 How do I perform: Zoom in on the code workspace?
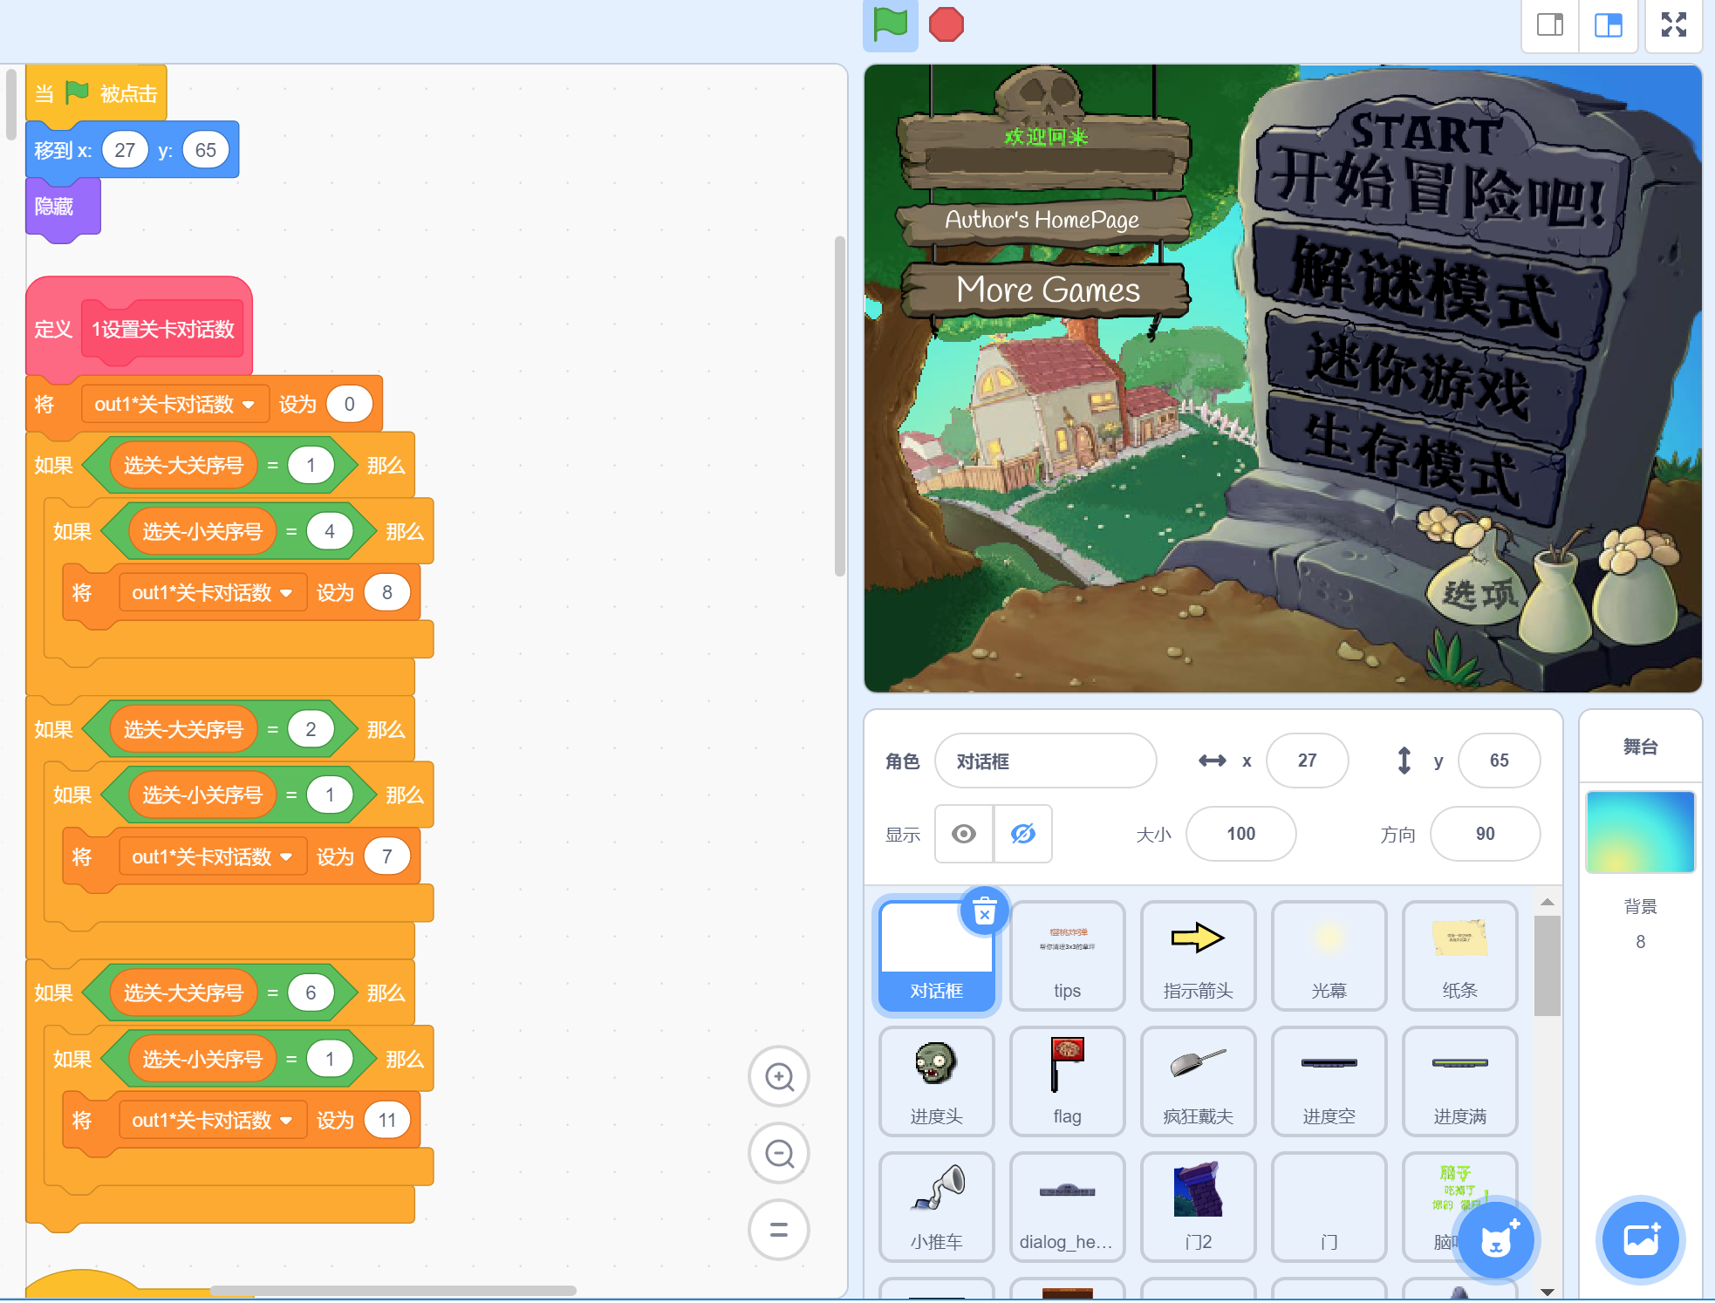(779, 1077)
